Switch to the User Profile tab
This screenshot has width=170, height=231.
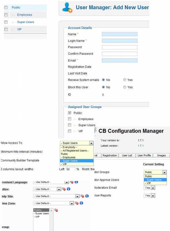[144, 155]
